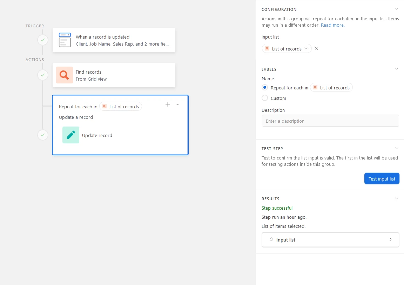This screenshot has height=285, width=404.
Task: Click the Find records magnifier icon
Action: pos(65,75)
